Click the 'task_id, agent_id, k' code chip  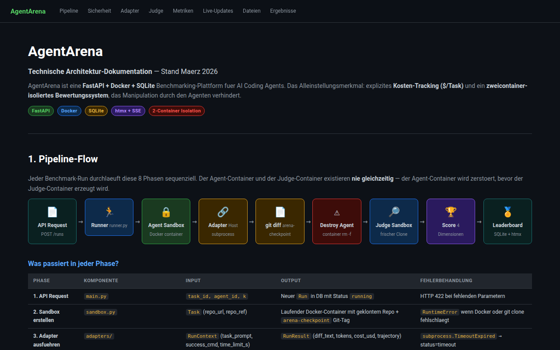coord(217,296)
